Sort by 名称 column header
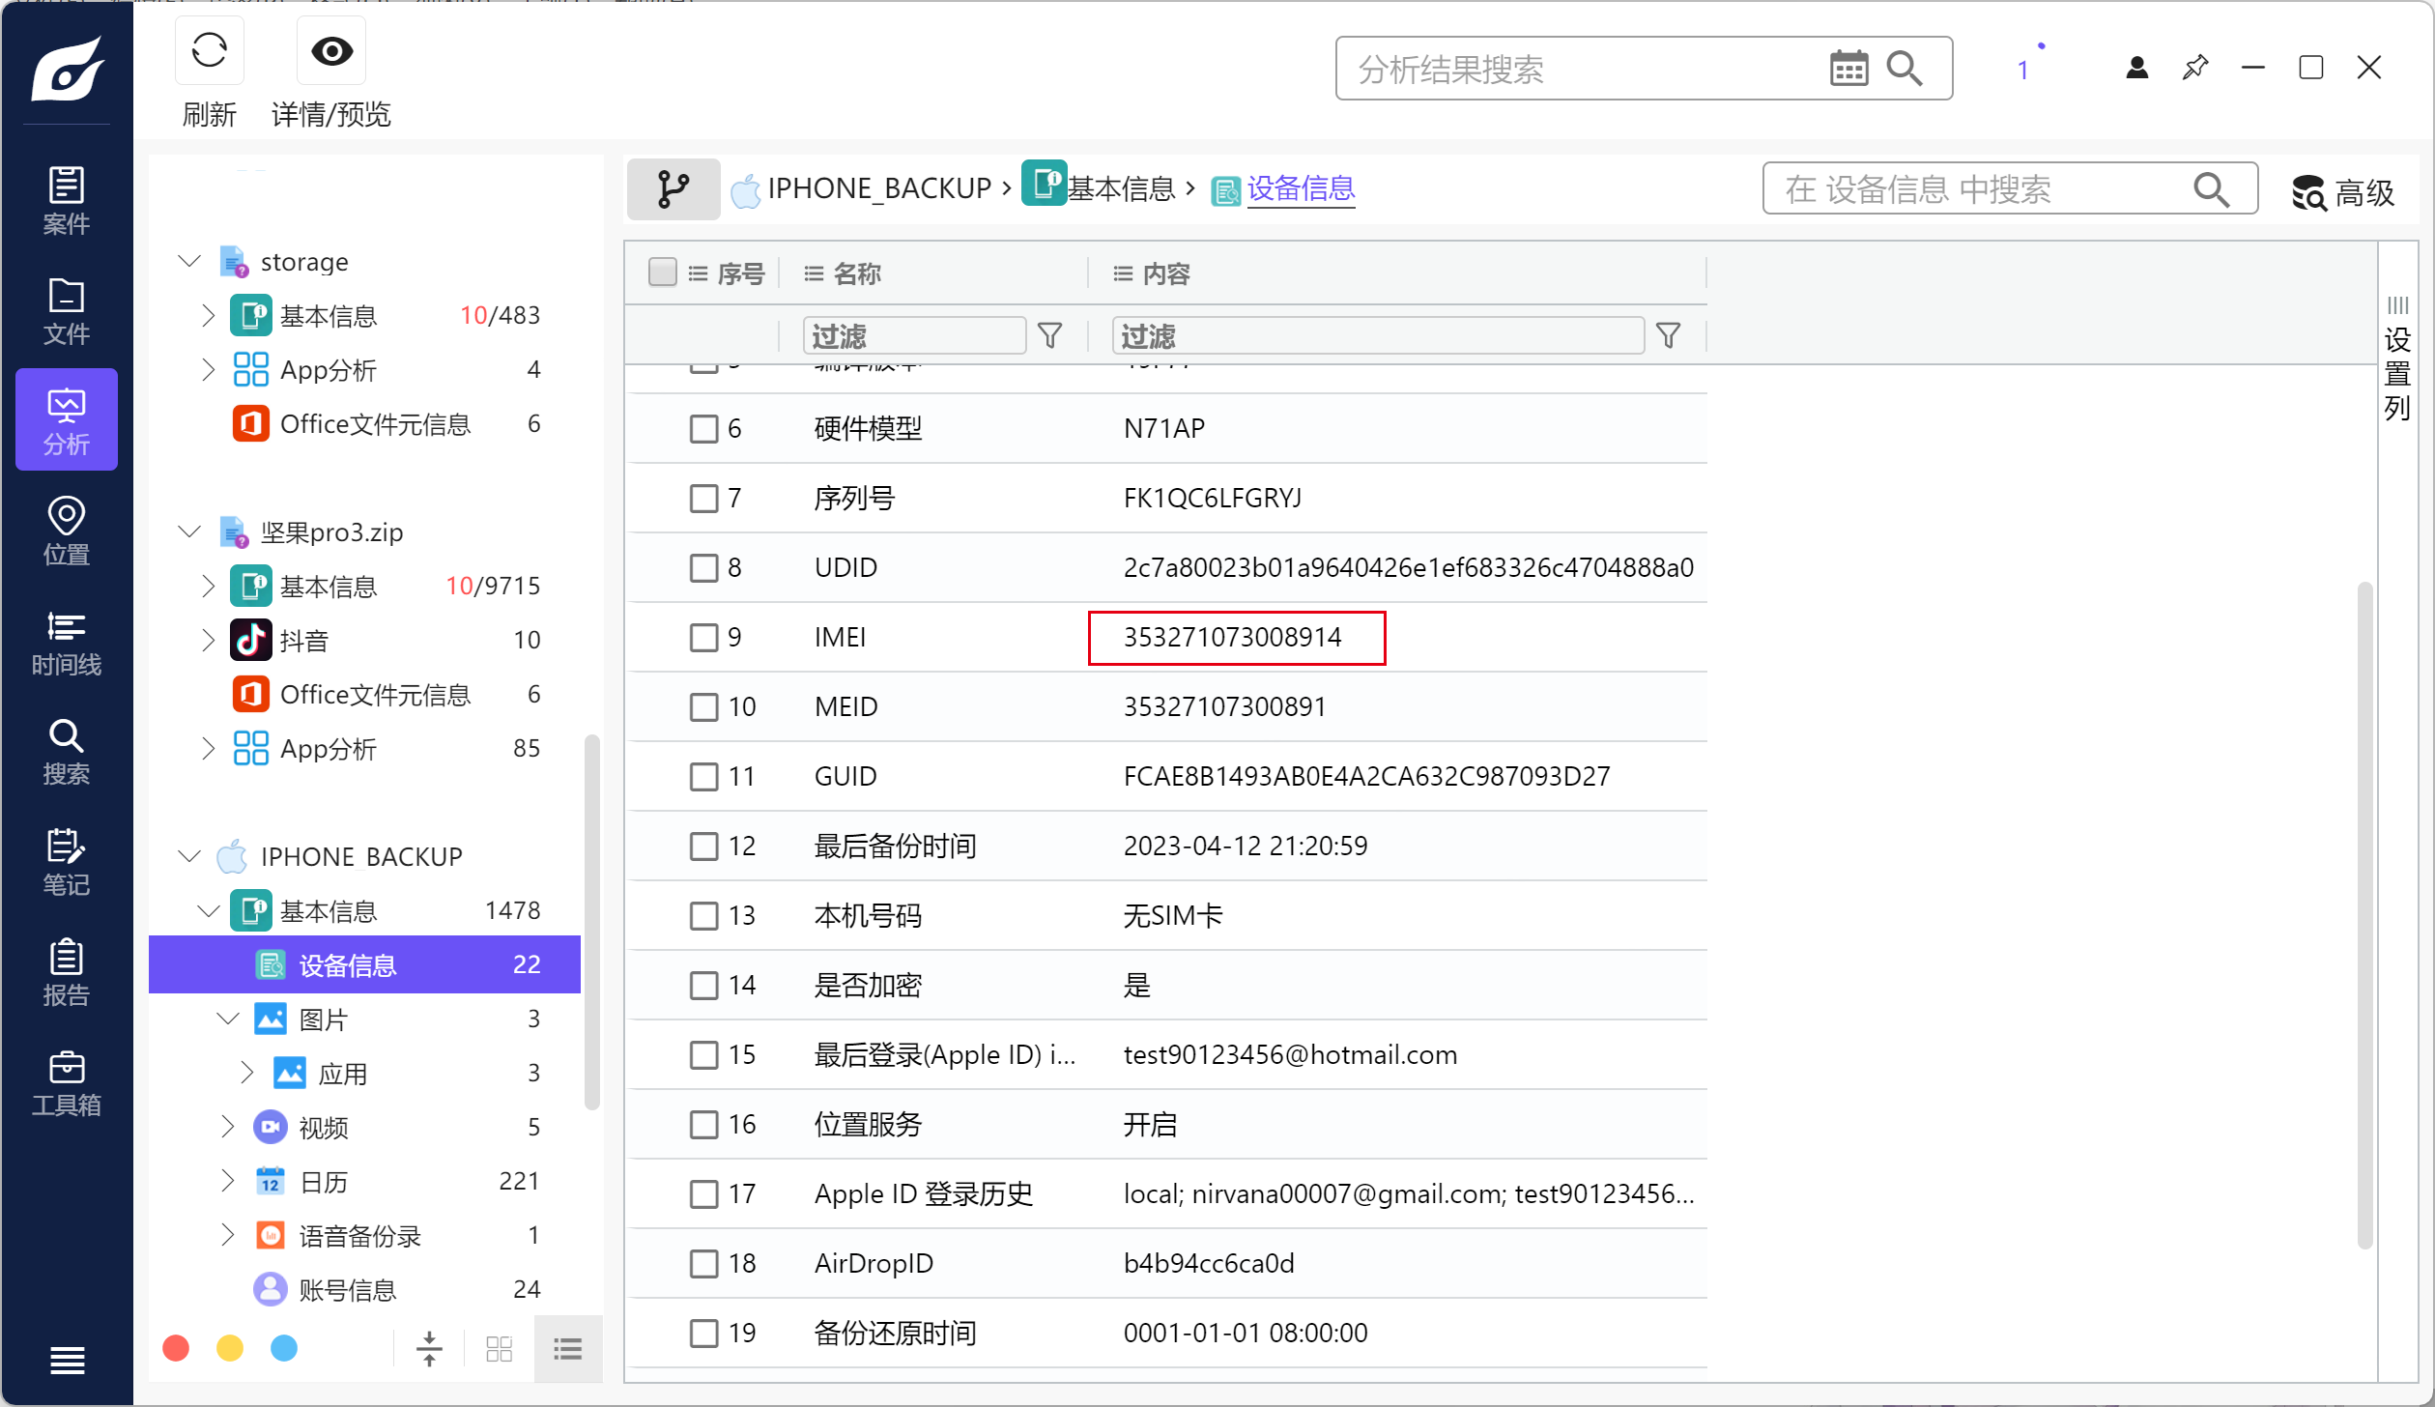 (857, 273)
